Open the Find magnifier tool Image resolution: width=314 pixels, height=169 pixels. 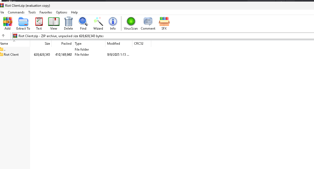[x=83, y=23]
